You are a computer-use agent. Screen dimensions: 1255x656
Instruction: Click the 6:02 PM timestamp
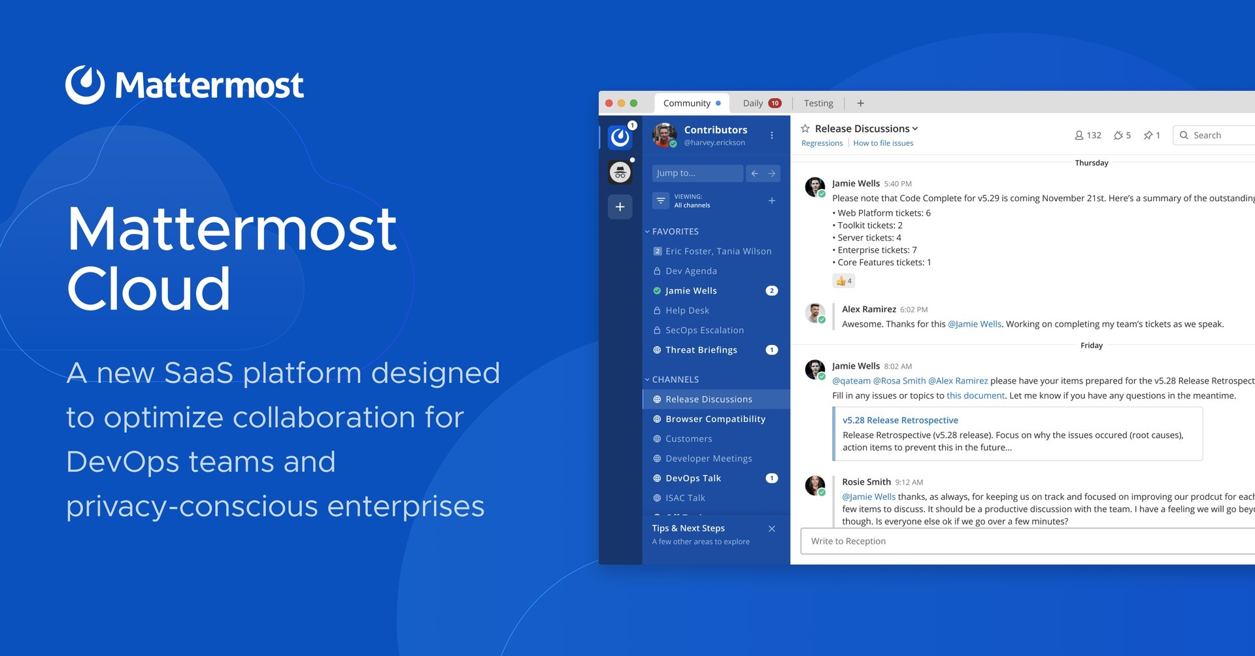[914, 310]
